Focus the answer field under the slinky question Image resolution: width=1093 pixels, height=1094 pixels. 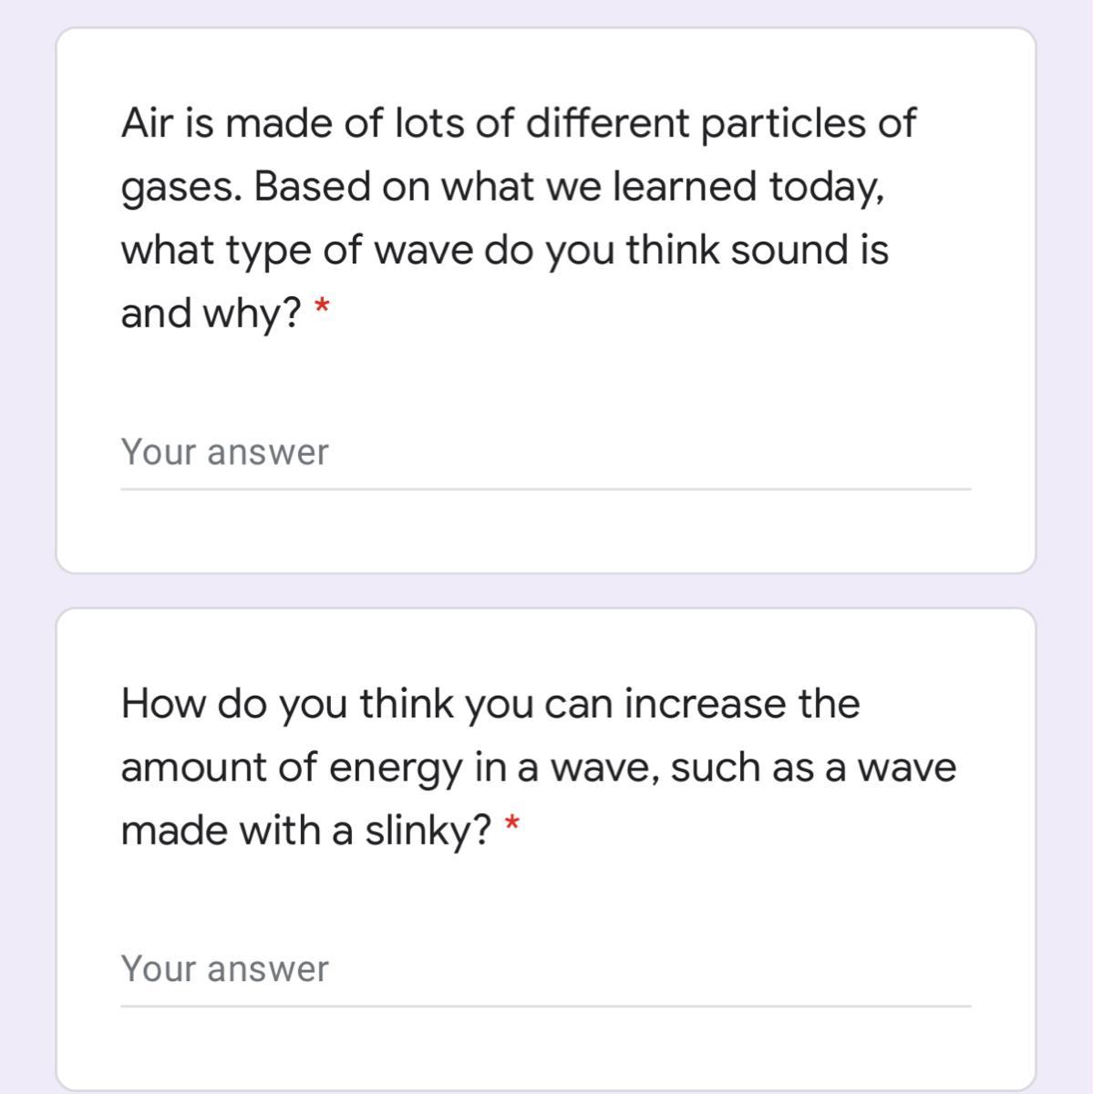pyautogui.click(x=545, y=969)
